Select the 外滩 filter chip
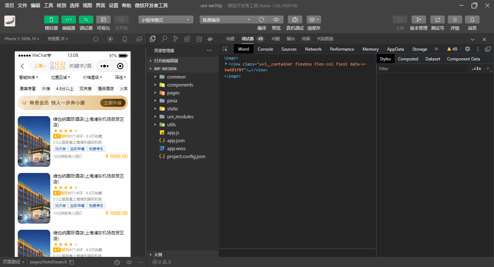 (46, 88)
